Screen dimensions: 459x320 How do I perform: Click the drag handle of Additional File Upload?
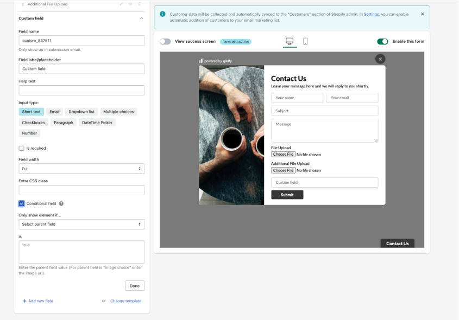pyautogui.click(x=22, y=4)
